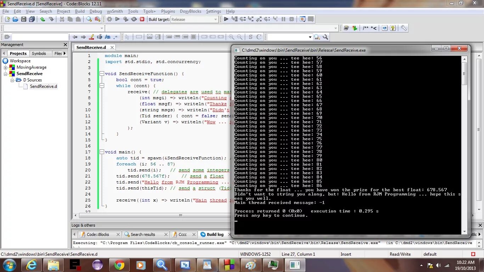484x272 pixels.
Task: Click the DoxyBlocks block comment /** icon
Action: coord(366,28)
